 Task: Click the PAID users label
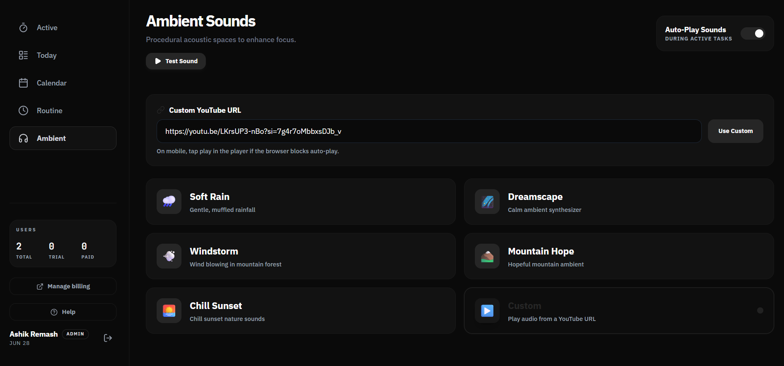pyautogui.click(x=88, y=257)
